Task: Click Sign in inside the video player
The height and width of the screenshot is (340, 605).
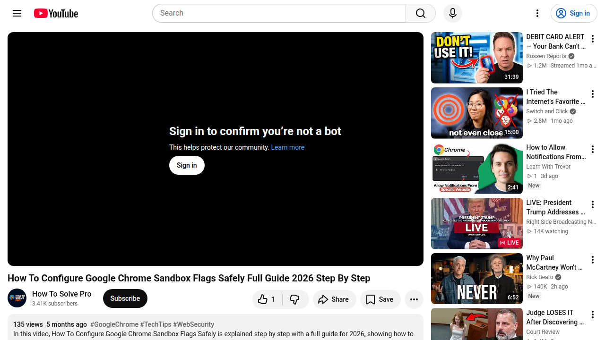Action: pyautogui.click(x=187, y=165)
